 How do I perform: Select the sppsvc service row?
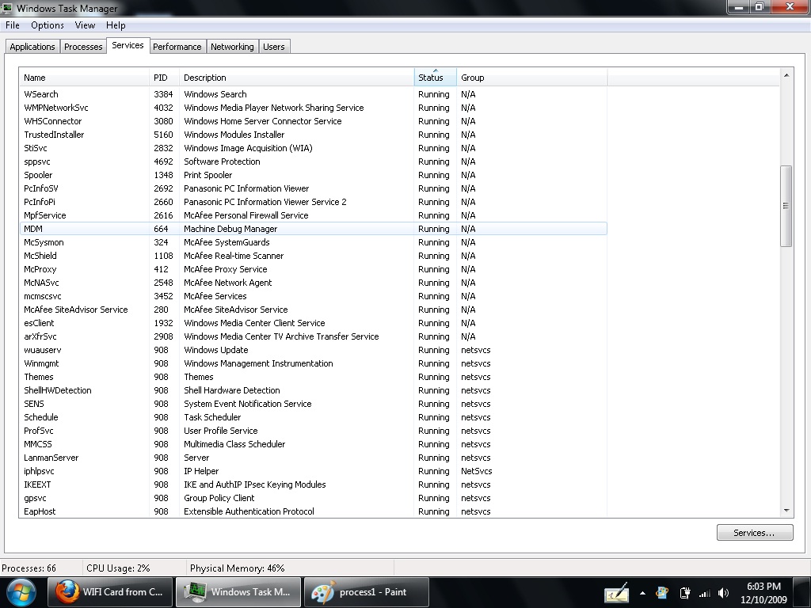[x=313, y=161]
